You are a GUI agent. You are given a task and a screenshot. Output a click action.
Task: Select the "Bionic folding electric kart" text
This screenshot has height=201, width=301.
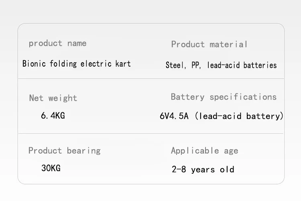(x=76, y=64)
